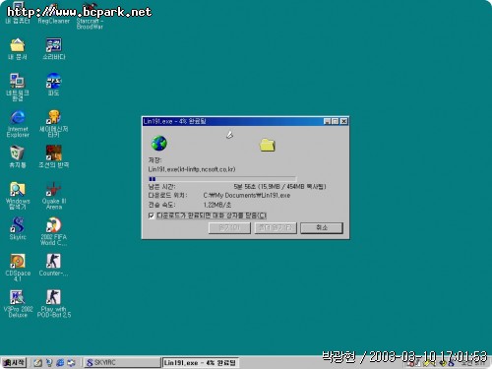This screenshot has height=369, width=492.
Task: Launch the 소리바다 (Soribada) desktop shortcut
Action: tap(54, 49)
